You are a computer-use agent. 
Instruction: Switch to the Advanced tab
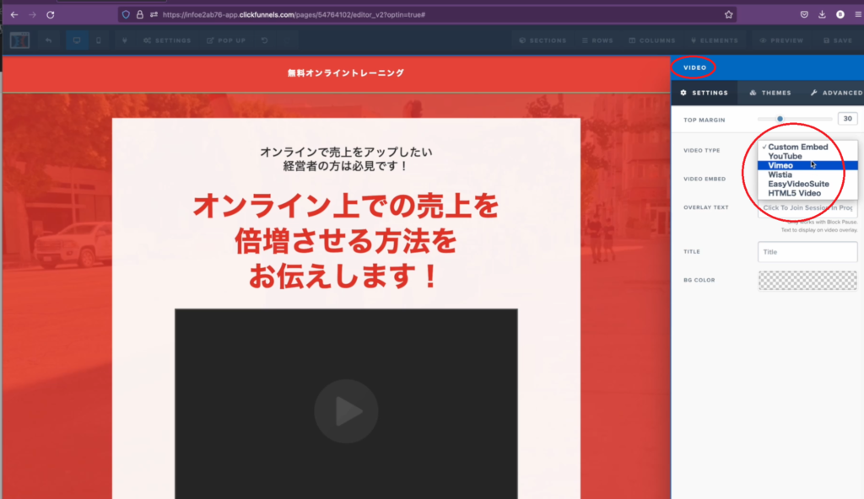pos(836,93)
